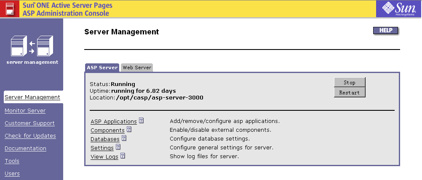Click the '/opt/casp/asp-server-3000' location path
The image size is (422, 180).
pyautogui.click(x=160, y=98)
